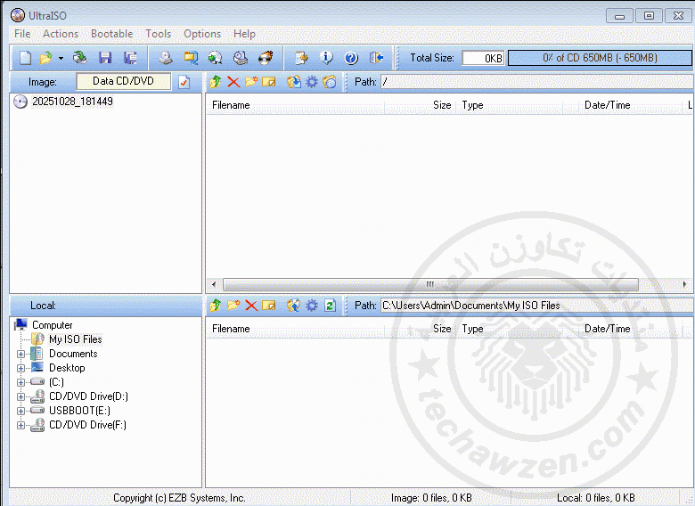Click the Rename icon in local pane toolbar
The height and width of the screenshot is (506, 695).
(268, 306)
